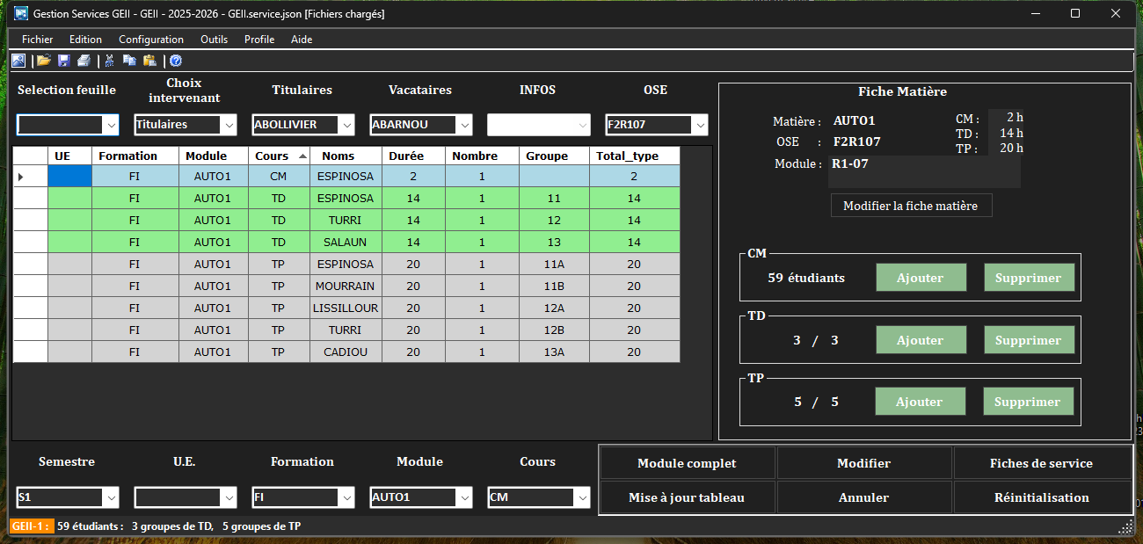The width and height of the screenshot is (1143, 544).
Task: Expand the Cours dropdown showing CM
Action: (x=583, y=497)
